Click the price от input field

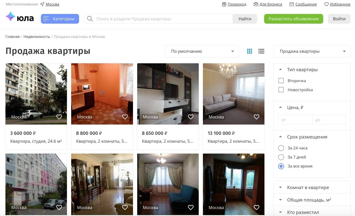tap(295, 120)
